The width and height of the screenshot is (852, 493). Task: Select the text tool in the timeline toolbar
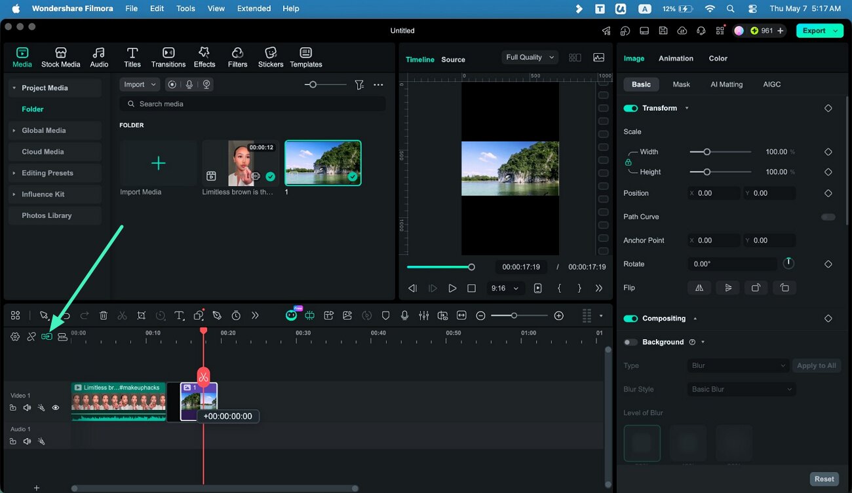coord(179,316)
